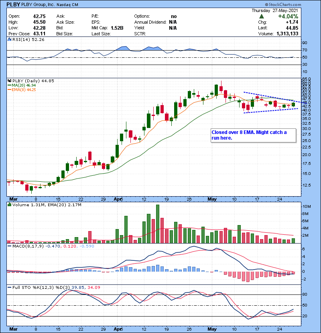
Task: Click the Low value 42.28
Action: [x=39, y=28]
